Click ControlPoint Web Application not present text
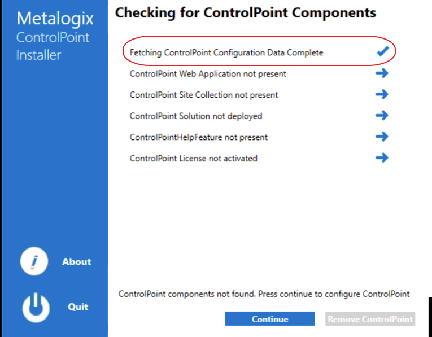 [x=208, y=73]
